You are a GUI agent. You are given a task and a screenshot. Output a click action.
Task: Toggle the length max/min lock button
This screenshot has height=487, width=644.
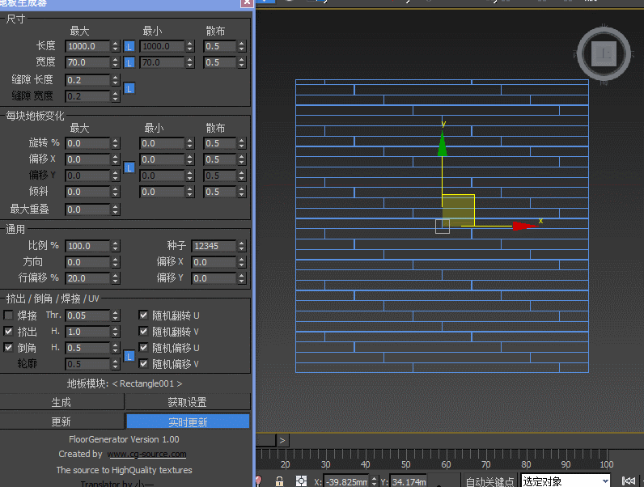(x=129, y=47)
